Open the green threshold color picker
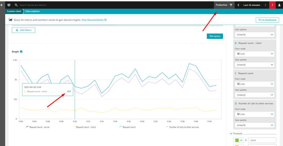283x146 pixels. coord(239,140)
